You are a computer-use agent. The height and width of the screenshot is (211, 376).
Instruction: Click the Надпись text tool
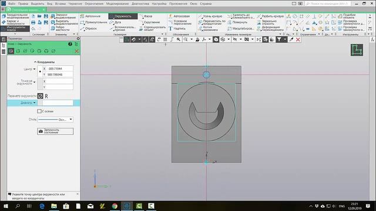pos(177,29)
